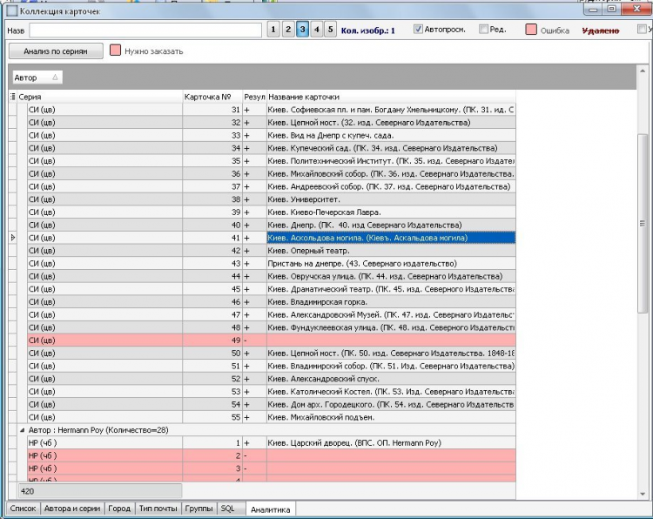Click the vertical scrollbar thumb
The image size is (653, 519).
click(x=643, y=223)
